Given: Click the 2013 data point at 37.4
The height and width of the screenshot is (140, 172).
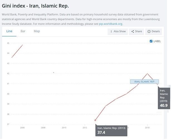Looking at the screenshot, I should [95, 120].
